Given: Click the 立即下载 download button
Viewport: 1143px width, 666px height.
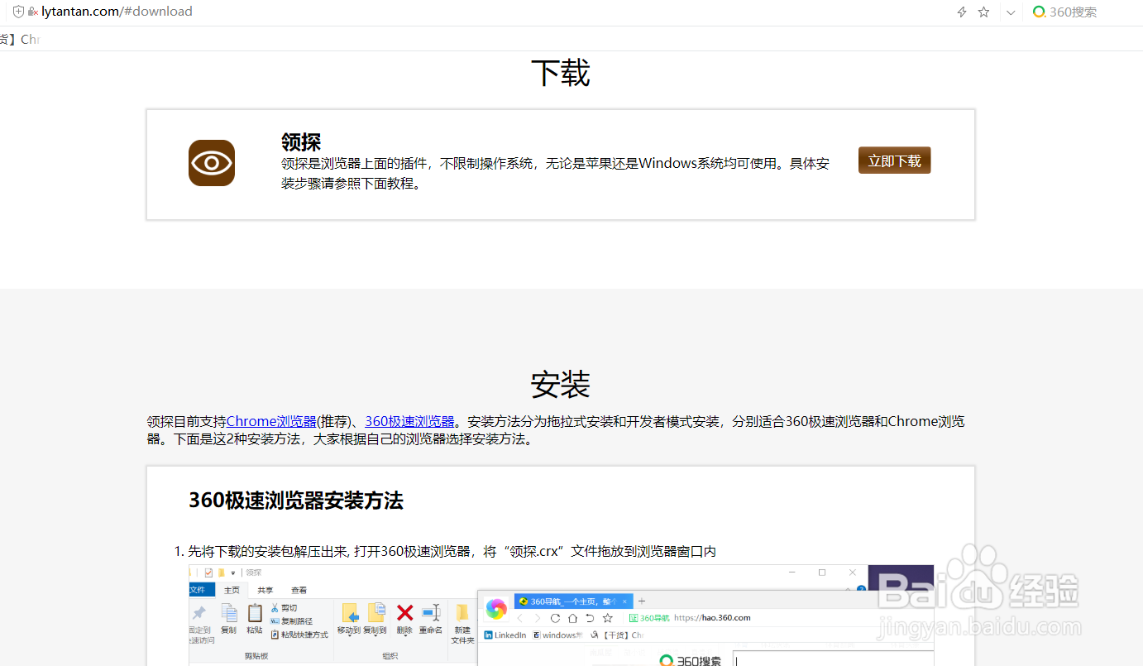Looking at the screenshot, I should click(x=894, y=161).
